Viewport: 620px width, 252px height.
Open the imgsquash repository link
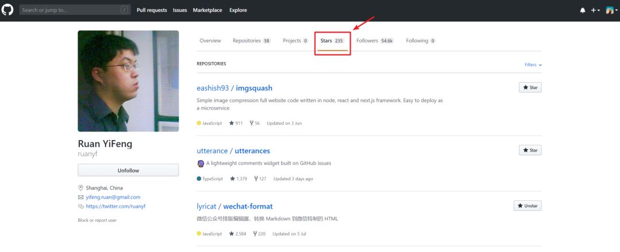point(254,88)
